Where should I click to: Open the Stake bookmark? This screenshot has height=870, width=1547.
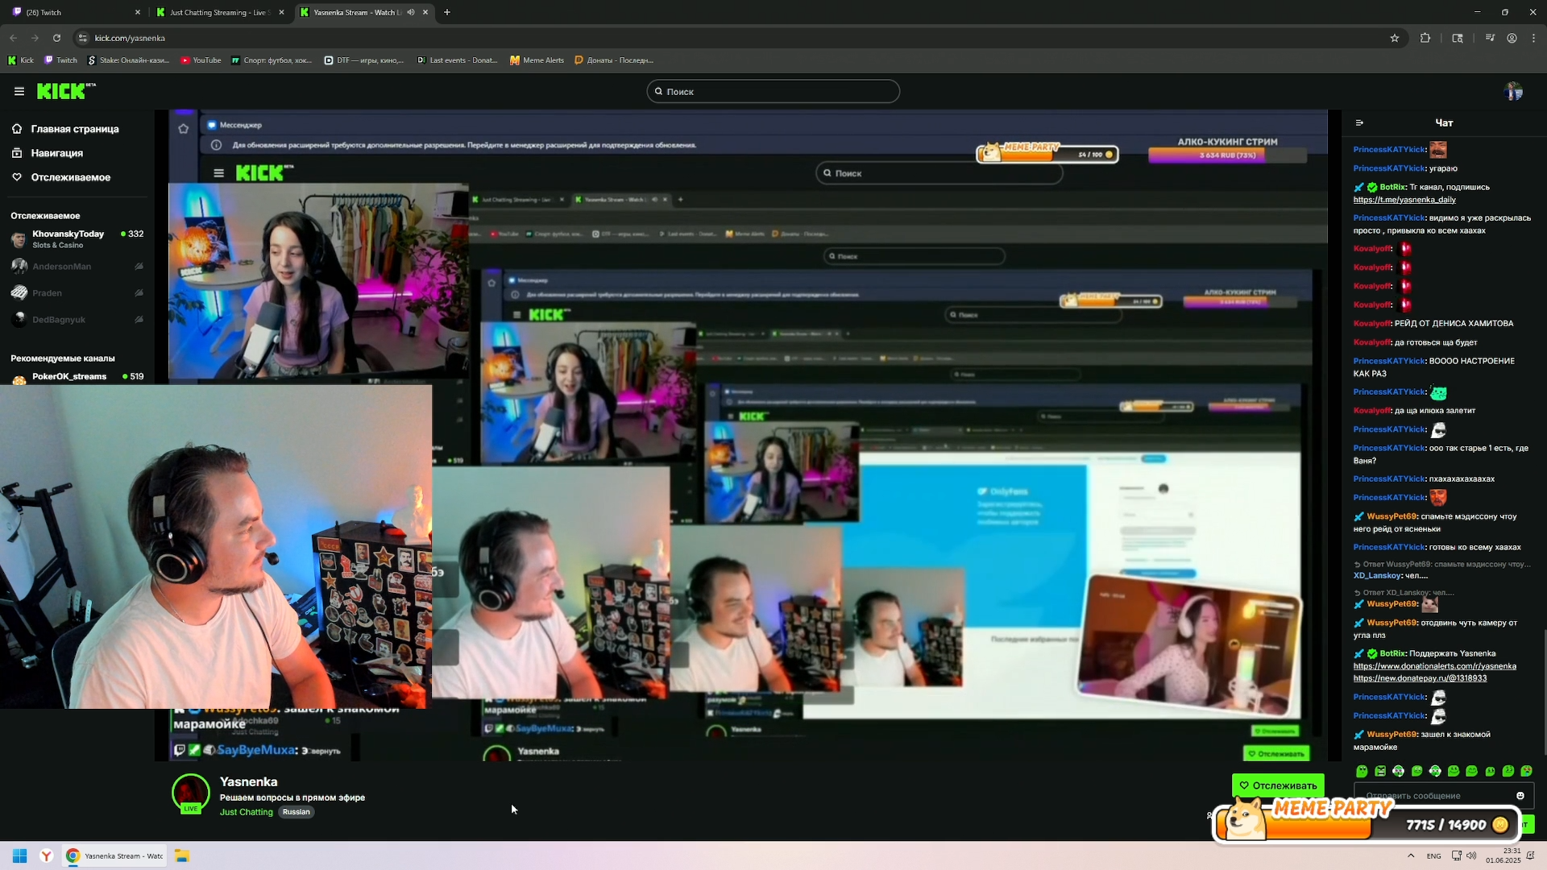point(128,60)
